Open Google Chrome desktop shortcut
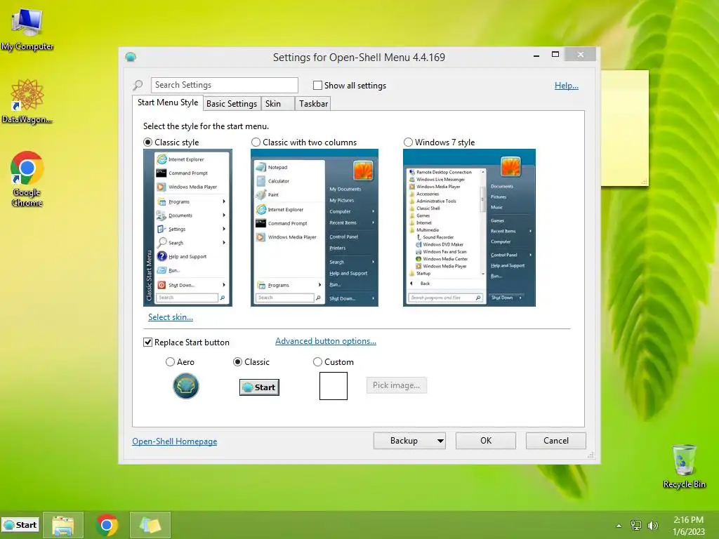This screenshot has height=539, width=719. coord(27,179)
